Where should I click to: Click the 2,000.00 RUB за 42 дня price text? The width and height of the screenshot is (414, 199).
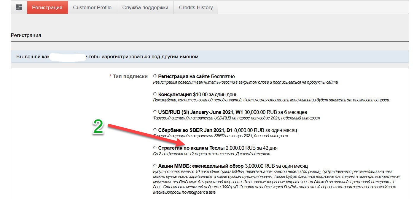[x=251, y=148]
